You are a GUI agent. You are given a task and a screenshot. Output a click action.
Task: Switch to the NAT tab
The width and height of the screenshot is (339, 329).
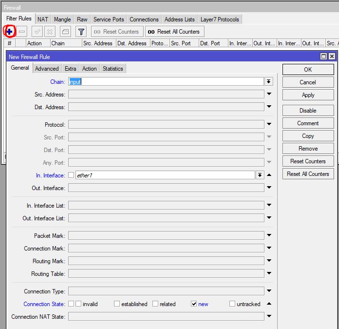pos(43,19)
